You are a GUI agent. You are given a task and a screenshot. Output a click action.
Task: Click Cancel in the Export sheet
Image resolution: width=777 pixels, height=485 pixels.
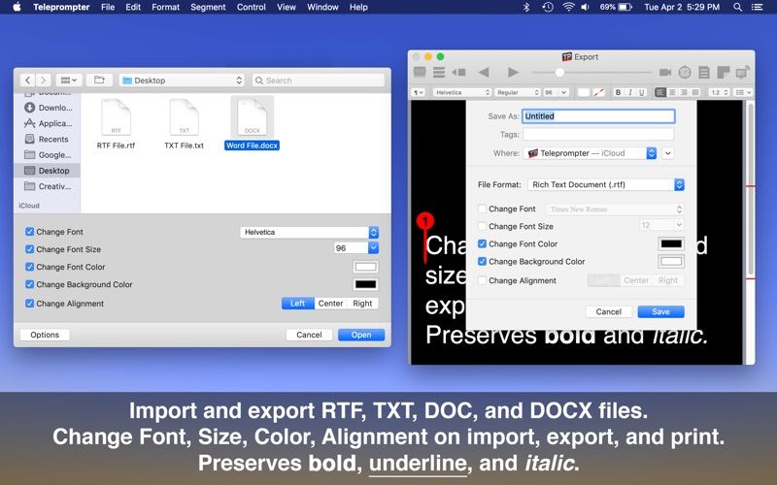(609, 311)
